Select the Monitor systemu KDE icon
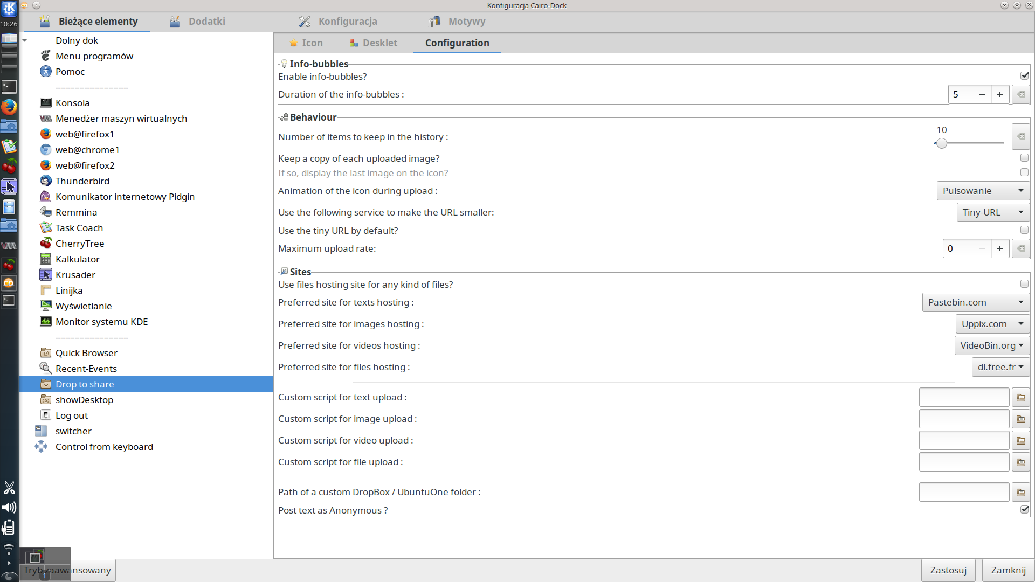The height and width of the screenshot is (582, 1035). (46, 321)
